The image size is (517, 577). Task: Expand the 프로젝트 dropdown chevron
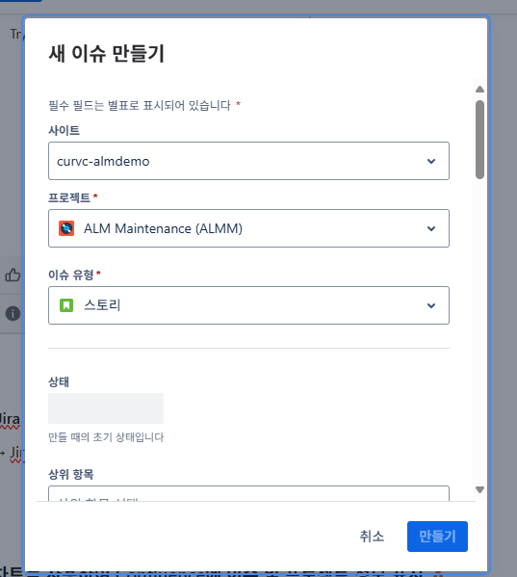pyautogui.click(x=431, y=228)
